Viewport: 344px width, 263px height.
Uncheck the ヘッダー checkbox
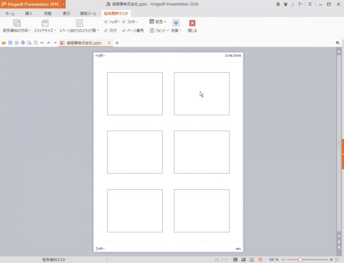[106, 22]
